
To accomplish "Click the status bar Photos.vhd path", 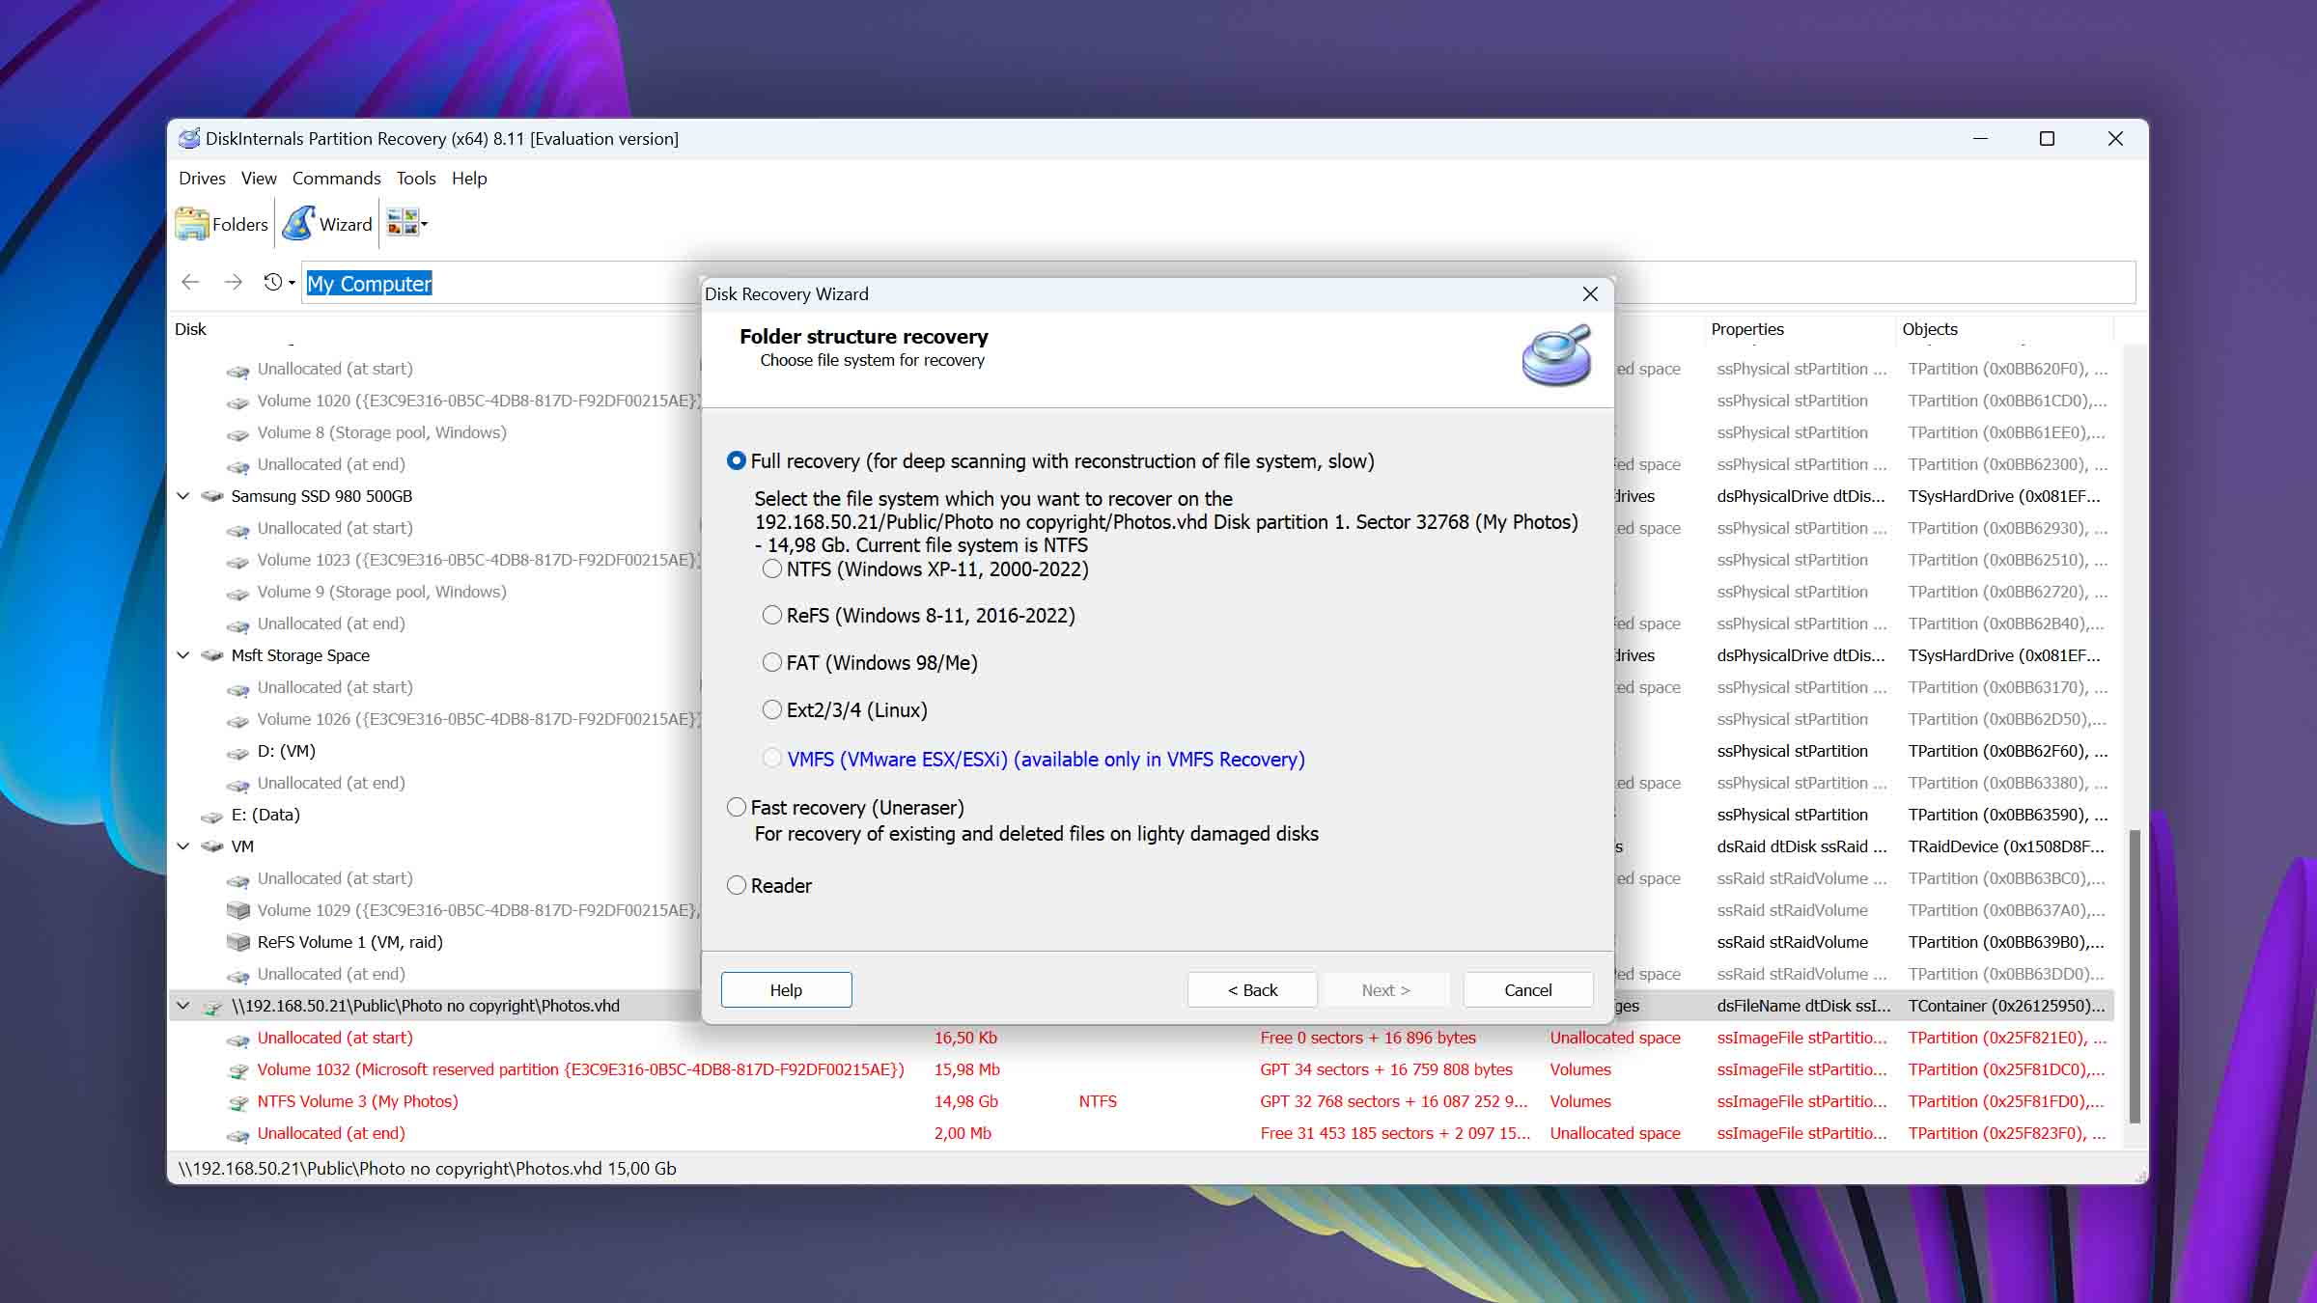I will (427, 1168).
